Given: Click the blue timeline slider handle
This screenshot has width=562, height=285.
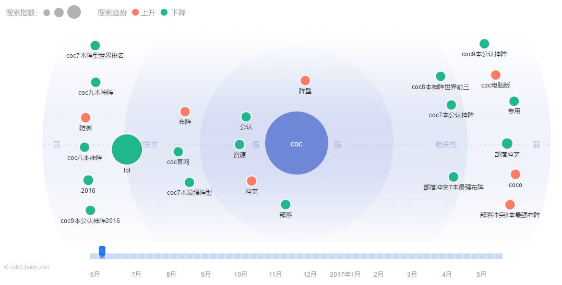Looking at the screenshot, I should click(x=102, y=252).
